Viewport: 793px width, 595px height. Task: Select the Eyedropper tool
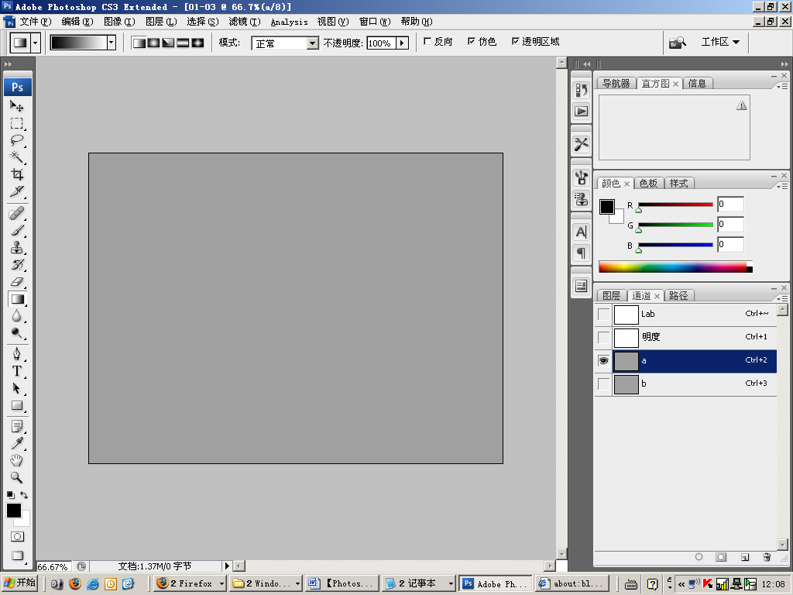click(17, 443)
